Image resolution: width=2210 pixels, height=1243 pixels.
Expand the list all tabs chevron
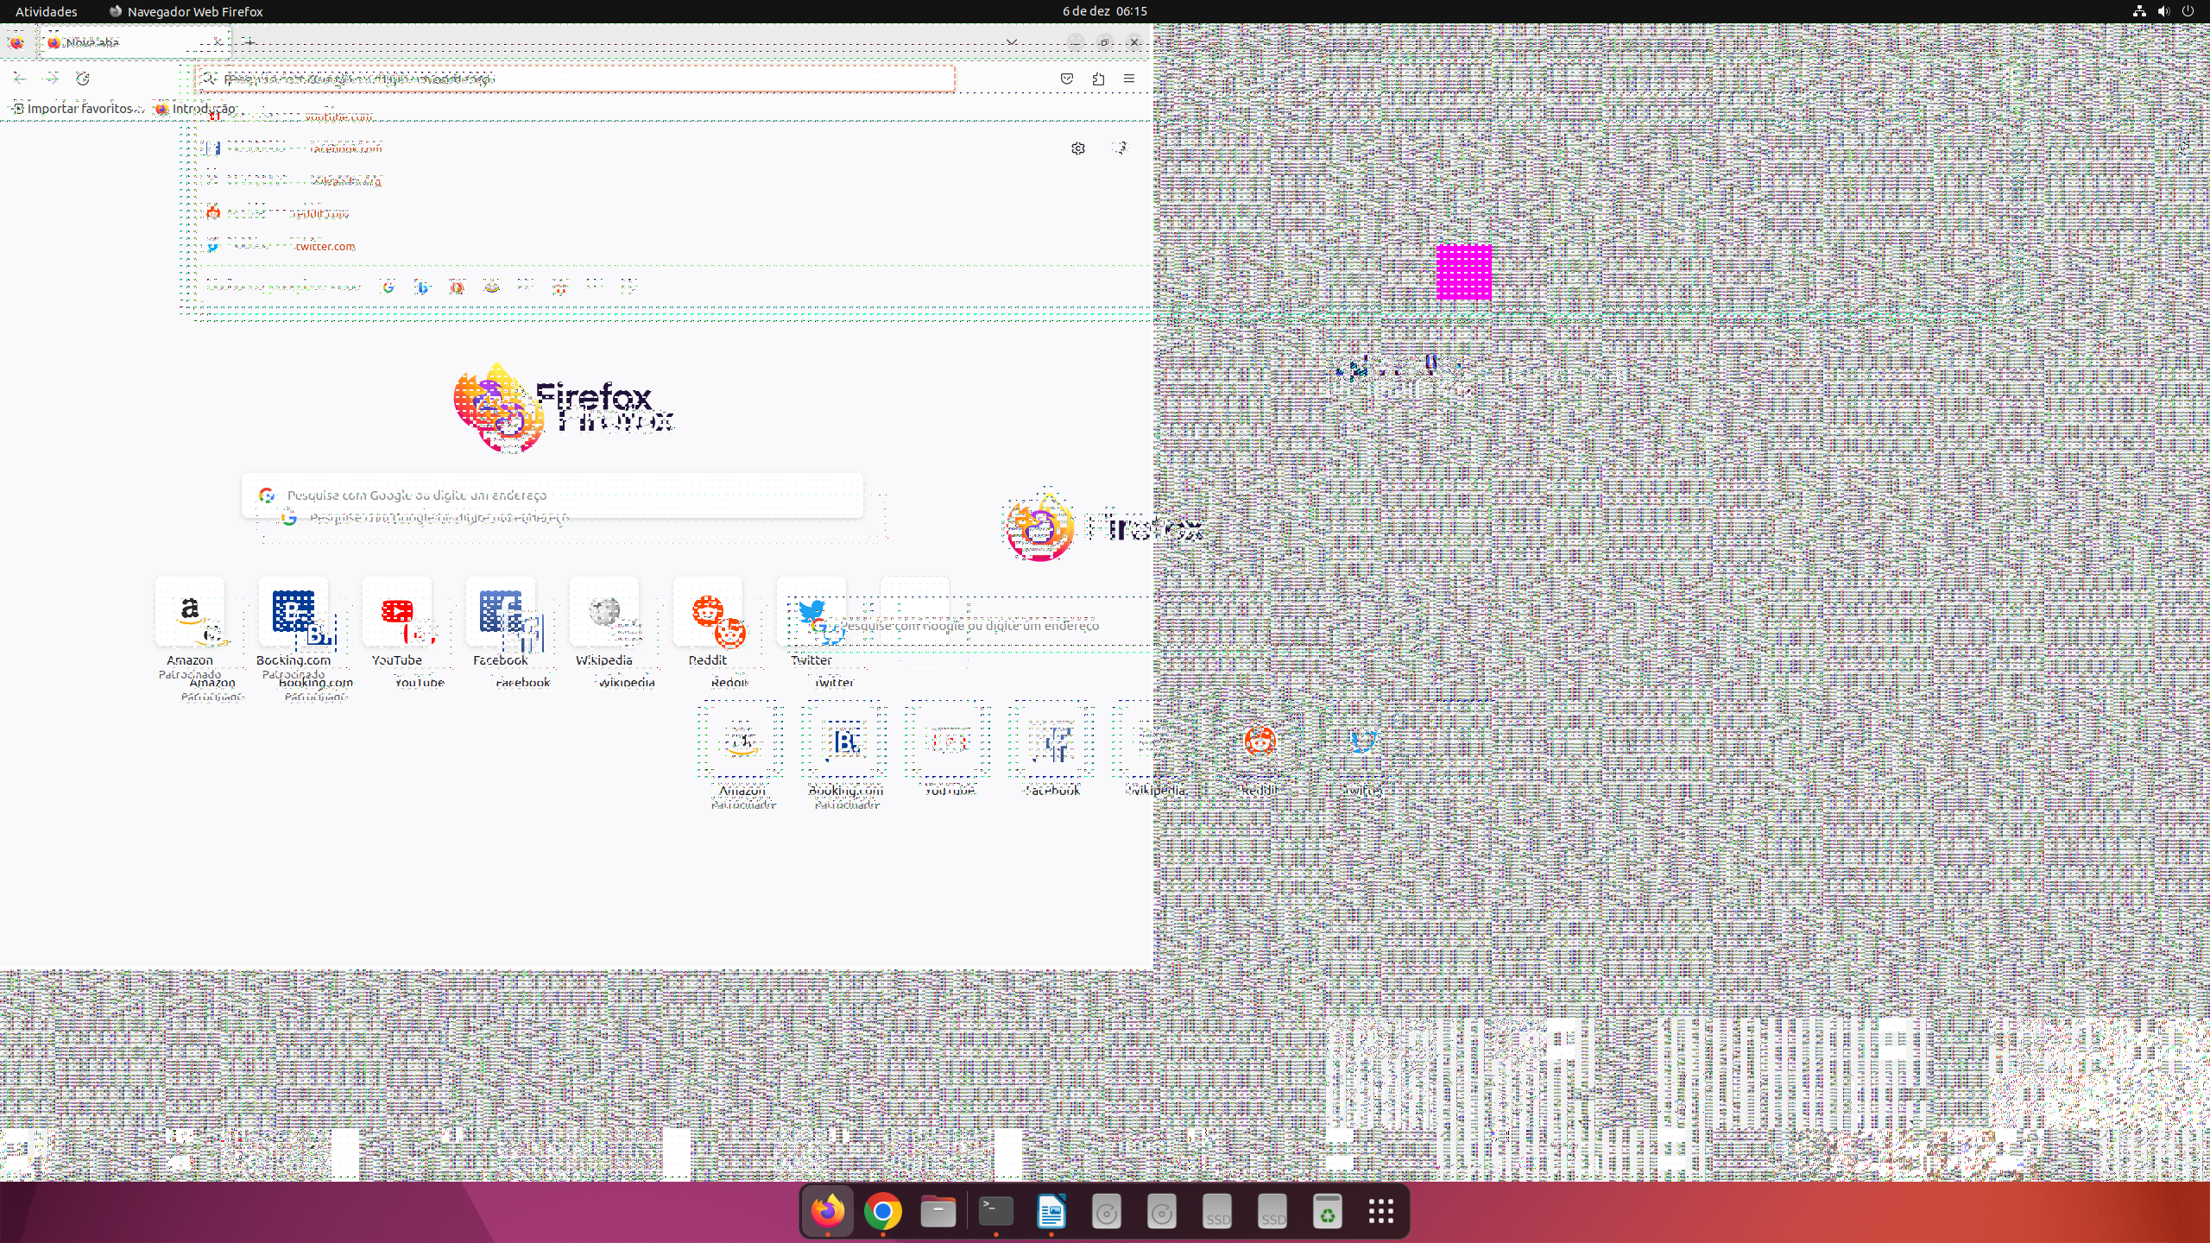(1012, 41)
